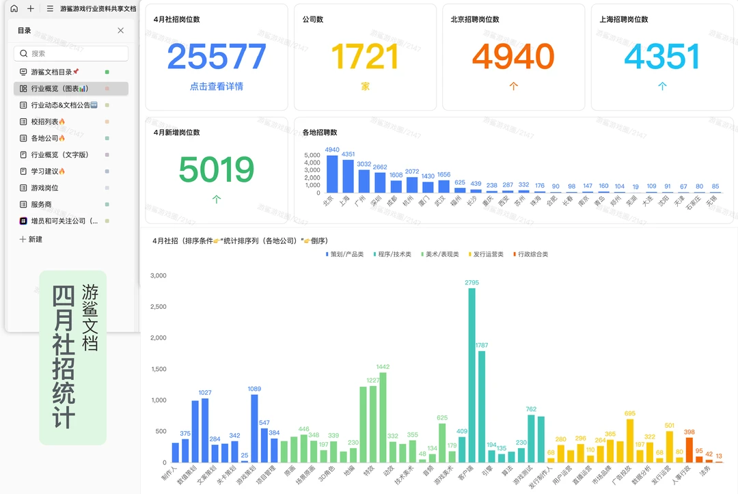
Task: Click the 上海 bar in 各地招聘 chart
Action: tap(348, 176)
